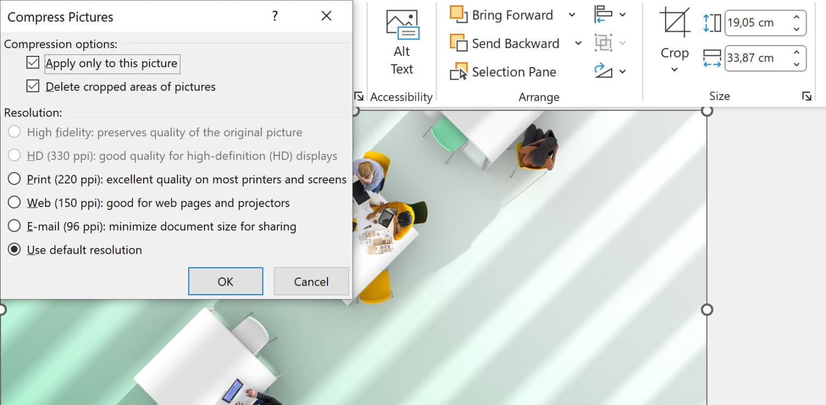The width and height of the screenshot is (826, 405).
Task: Confirm compression with the OK button
Action: [x=225, y=281]
